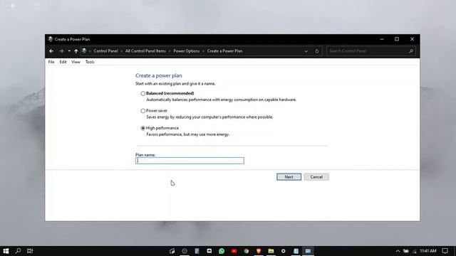Screen dimensions: 456x256
Task: Select the Power saver plan
Action: point(142,111)
